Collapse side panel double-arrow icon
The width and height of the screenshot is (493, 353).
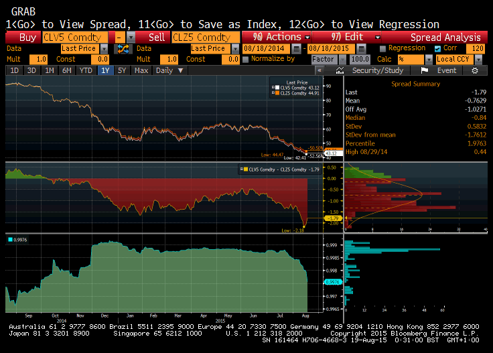(320, 70)
